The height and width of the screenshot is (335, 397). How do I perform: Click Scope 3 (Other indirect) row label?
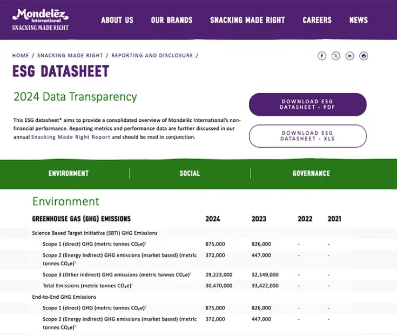117,274
